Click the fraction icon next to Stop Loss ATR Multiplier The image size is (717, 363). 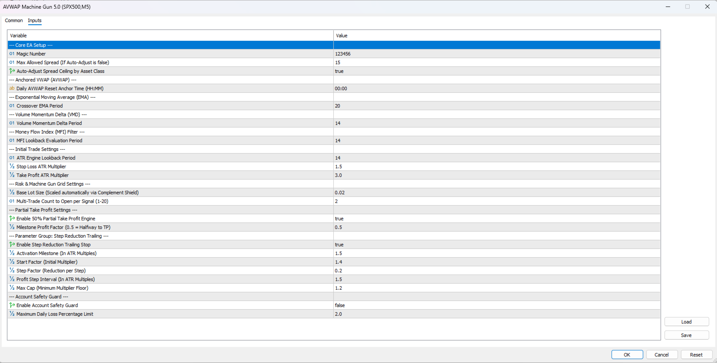[12, 167]
